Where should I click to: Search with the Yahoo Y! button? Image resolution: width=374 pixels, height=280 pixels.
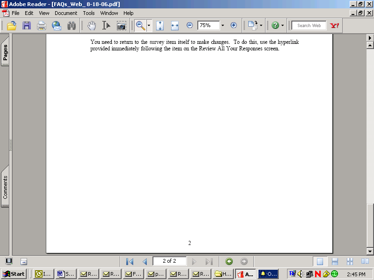coord(334,26)
